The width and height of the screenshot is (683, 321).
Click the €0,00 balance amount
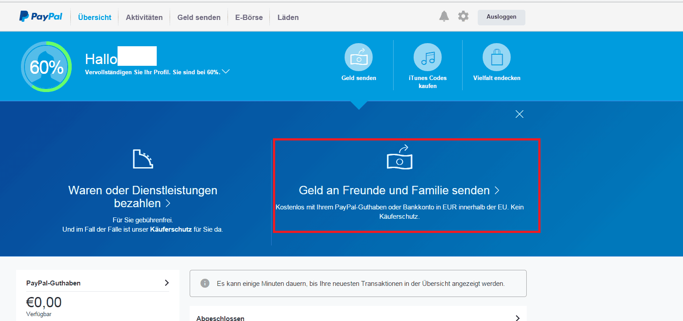click(x=44, y=302)
